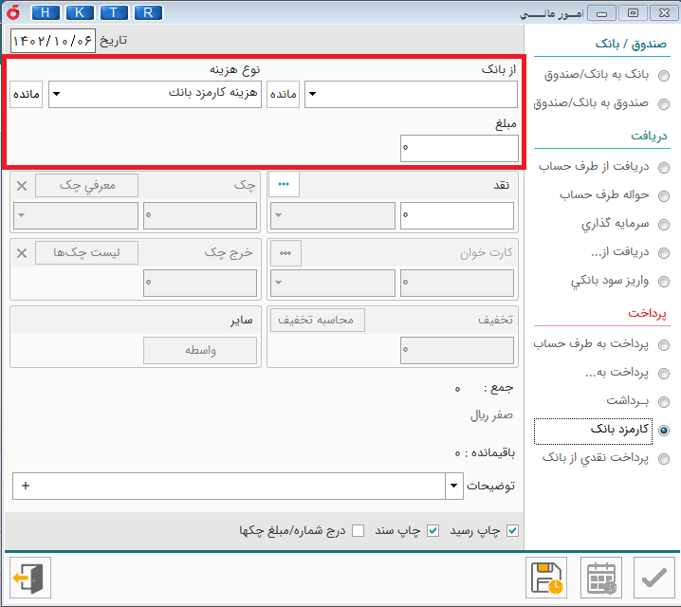
Task: Click the plus sign in توضیحات field
Action: (x=26, y=487)
